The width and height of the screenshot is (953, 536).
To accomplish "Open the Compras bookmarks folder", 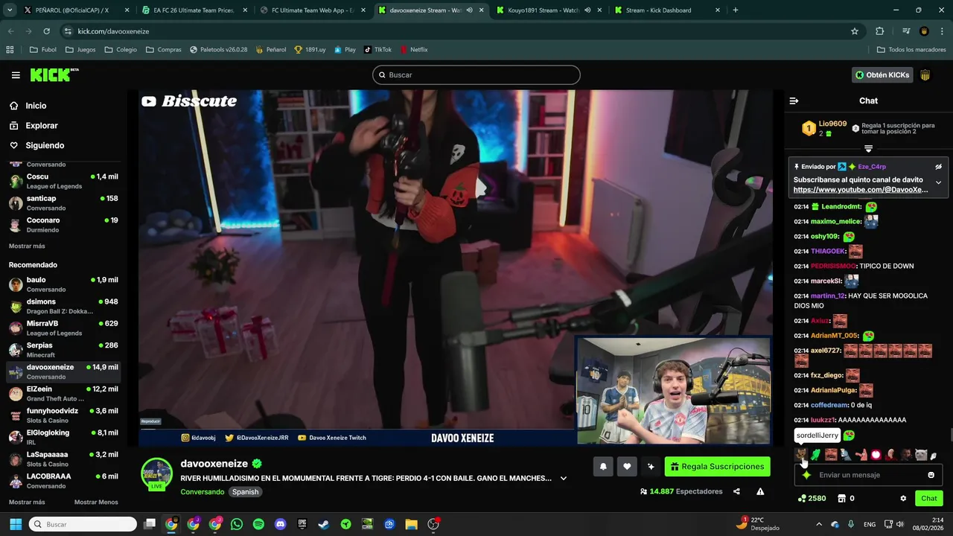I will coord(164,50).
